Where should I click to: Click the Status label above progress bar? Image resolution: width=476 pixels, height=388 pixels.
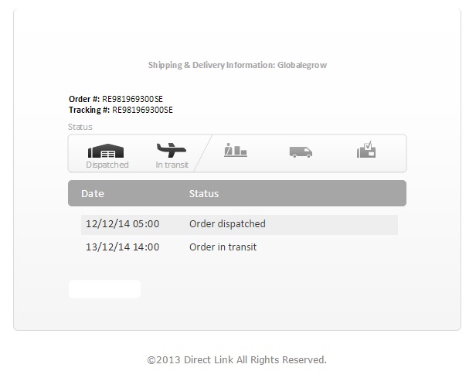80,127
